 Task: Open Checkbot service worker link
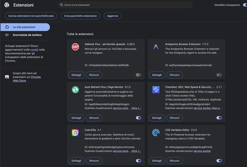click(207, 108)
